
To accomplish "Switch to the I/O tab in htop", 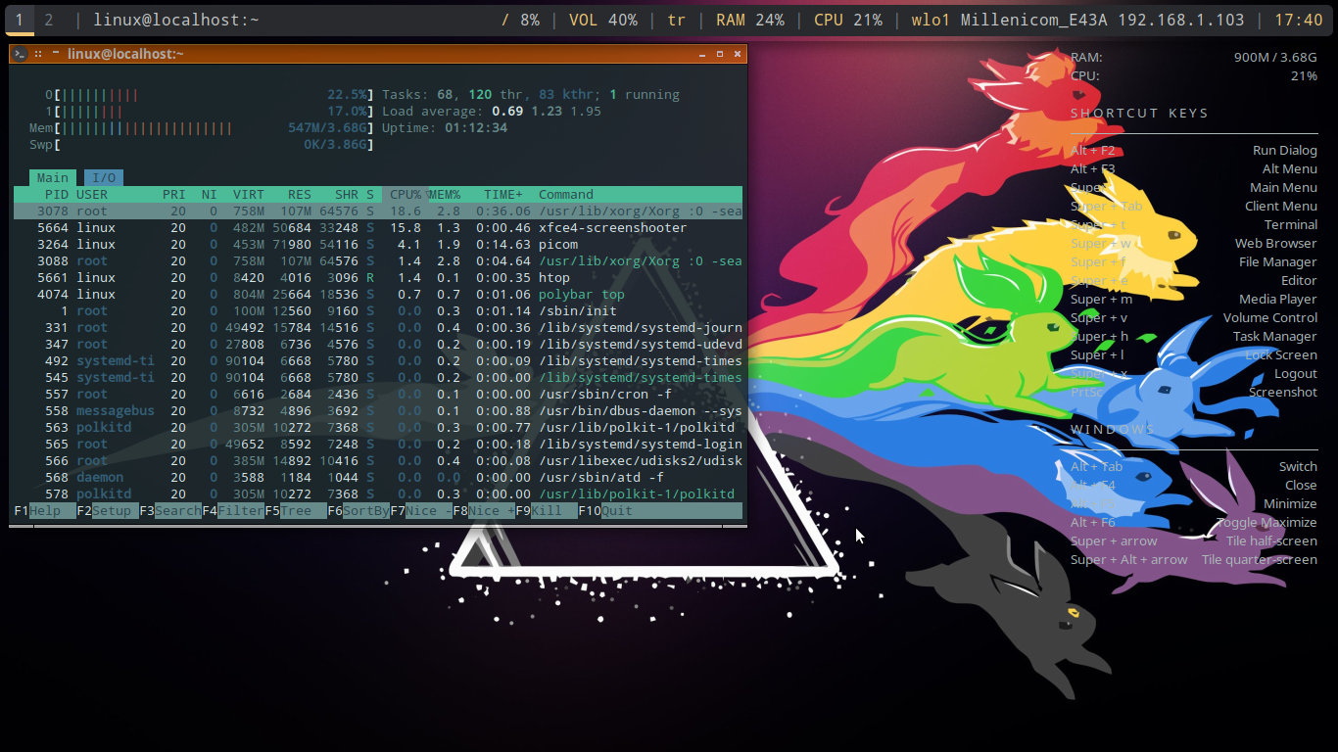I will pos(104,177).
